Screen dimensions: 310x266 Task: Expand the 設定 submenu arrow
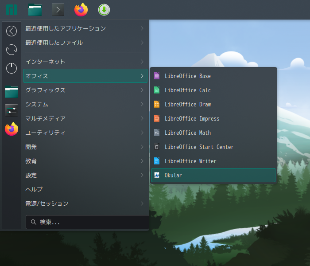[142, 175]
